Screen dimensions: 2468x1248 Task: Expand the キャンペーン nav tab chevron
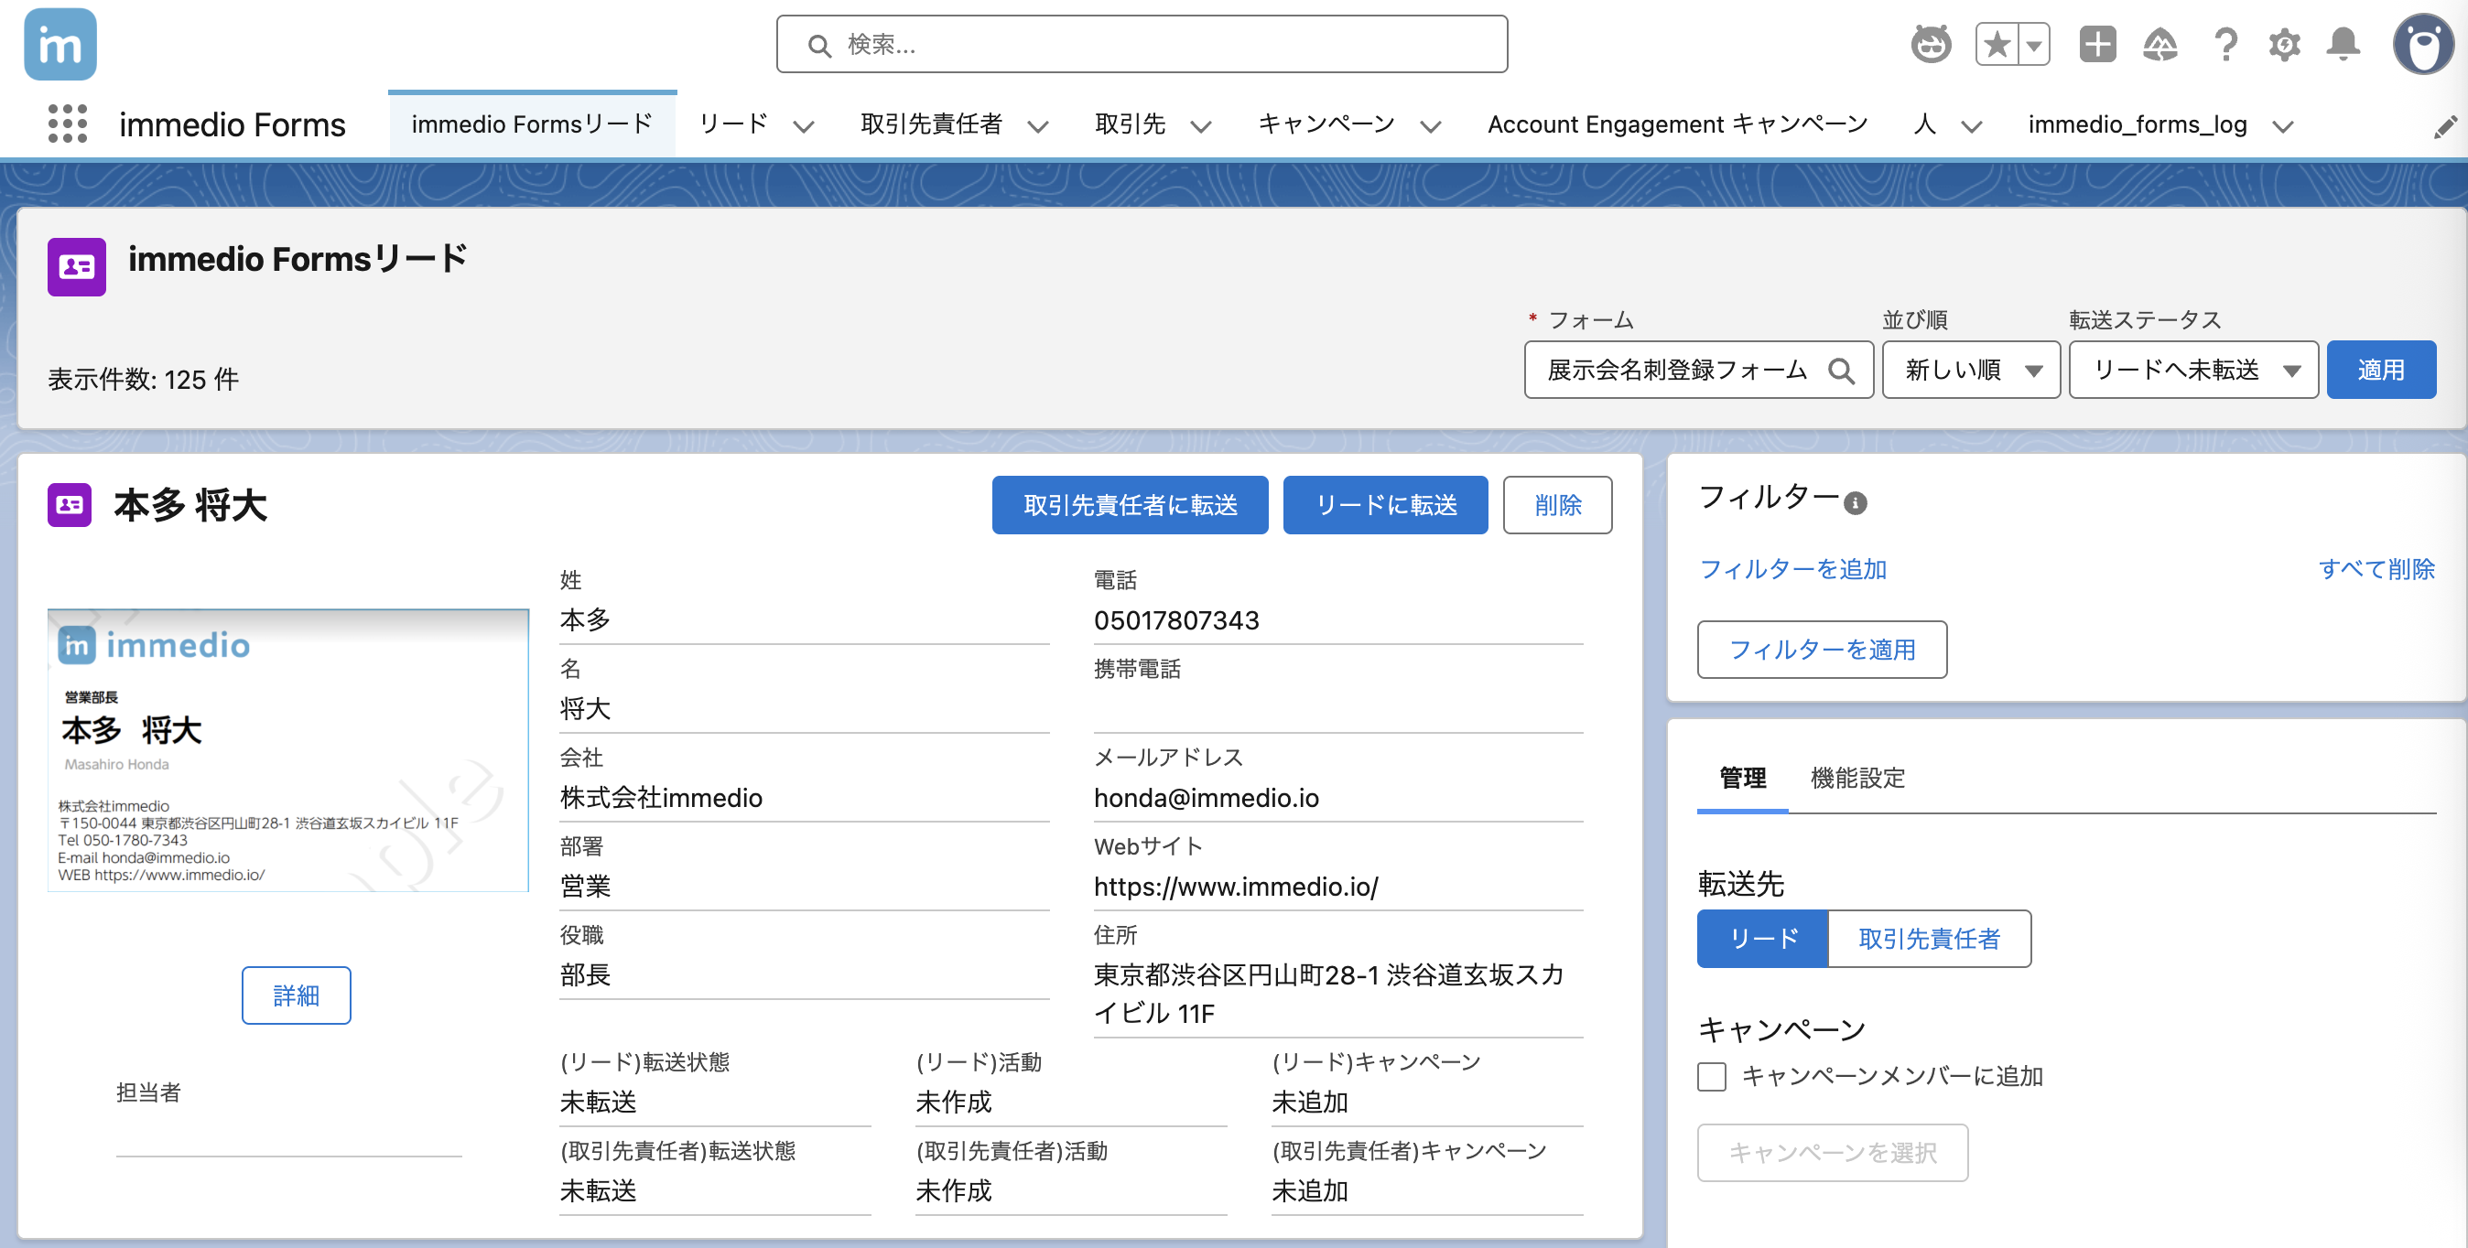click(1431, 126)
